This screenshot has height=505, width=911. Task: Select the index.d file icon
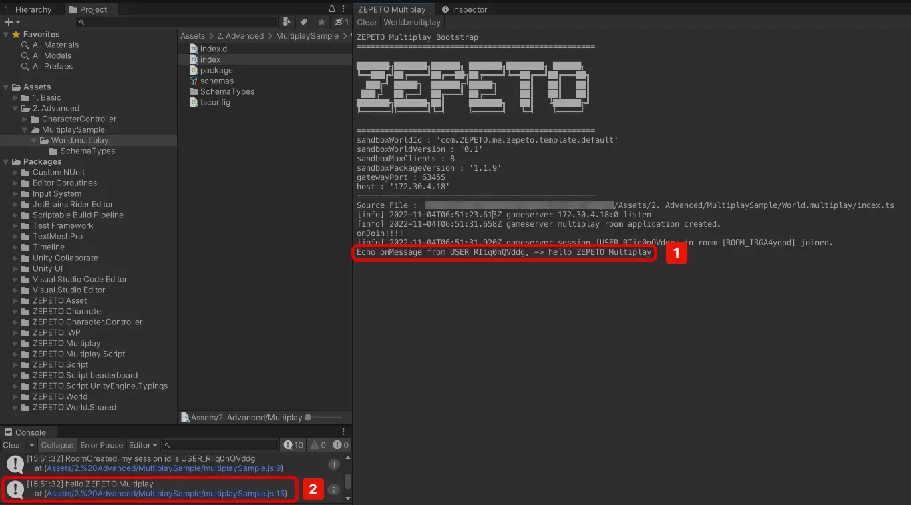point(194,49)
